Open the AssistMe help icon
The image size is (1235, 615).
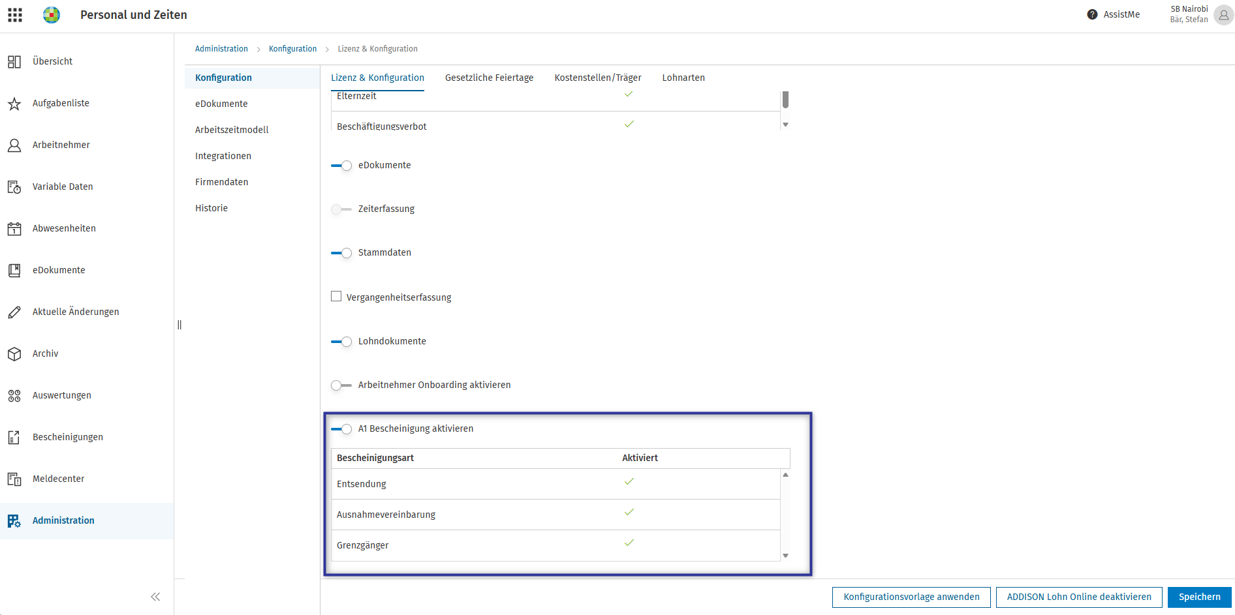coord(1092,14)
